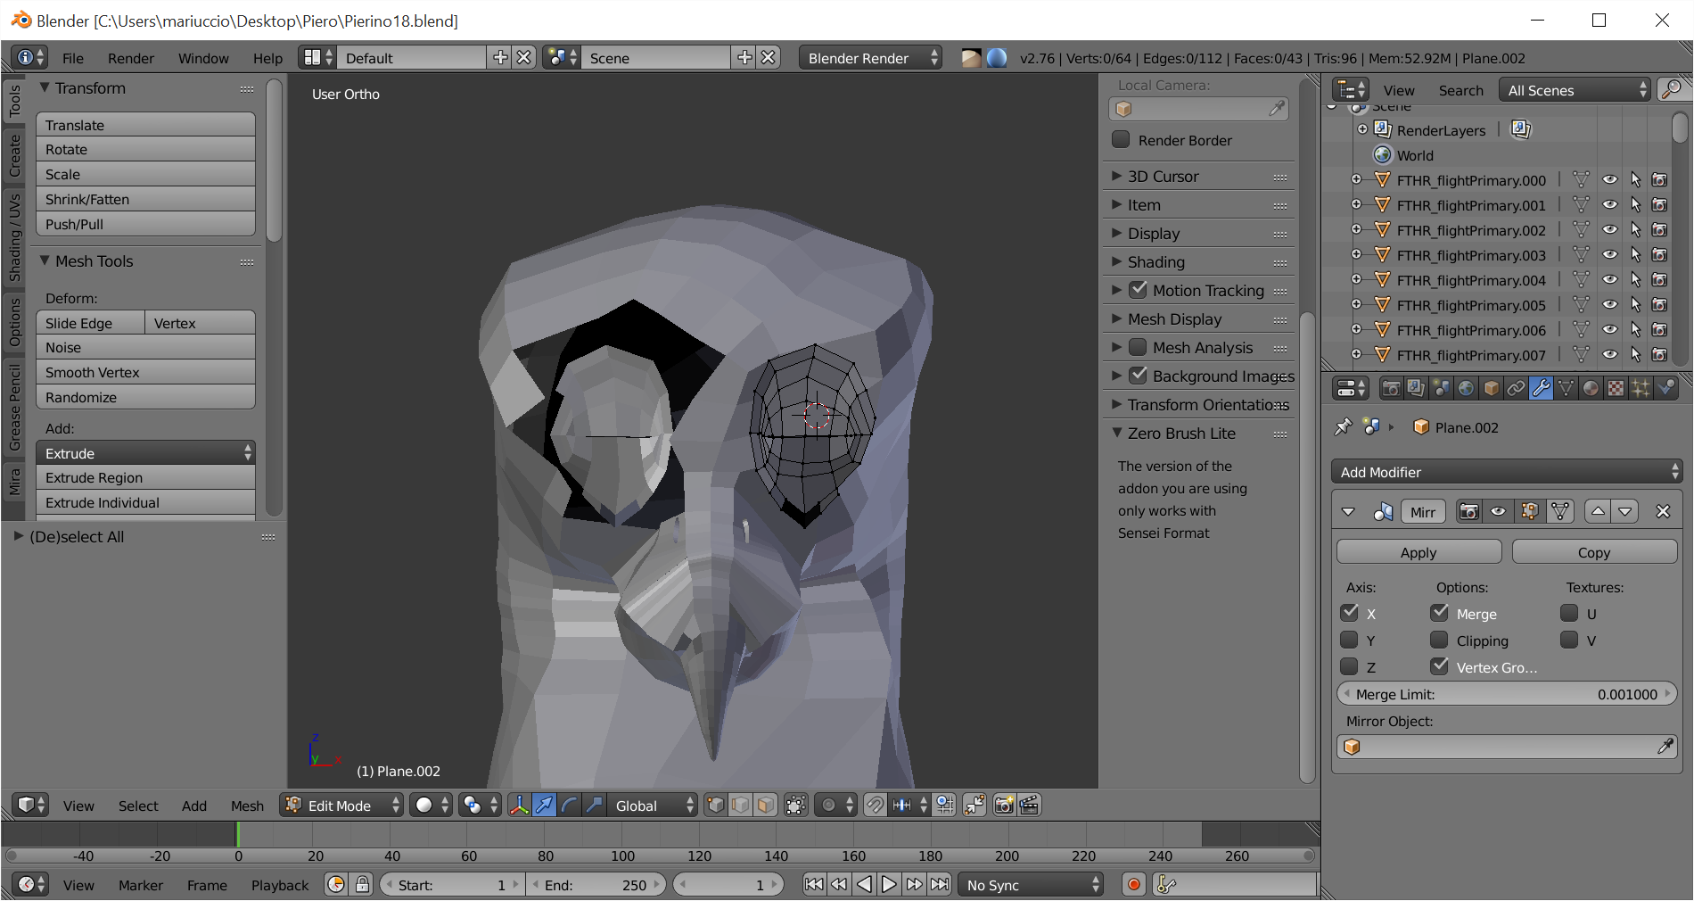Switch to vertex select mode icon
Image resolution: width=1694 pixels, height=901 pixels.
click(x=715, y=806)
